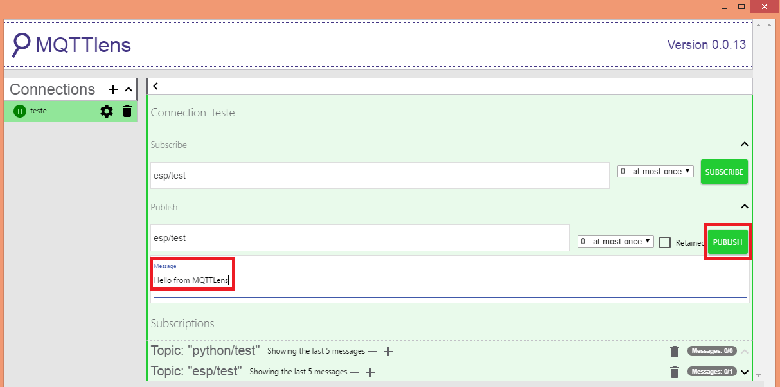Open the subscribe QoS dropdown
Screen dimensions: 780x387
point(655,171)
